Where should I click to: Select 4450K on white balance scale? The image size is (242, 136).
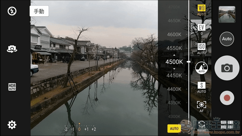(x=174, y=75)
